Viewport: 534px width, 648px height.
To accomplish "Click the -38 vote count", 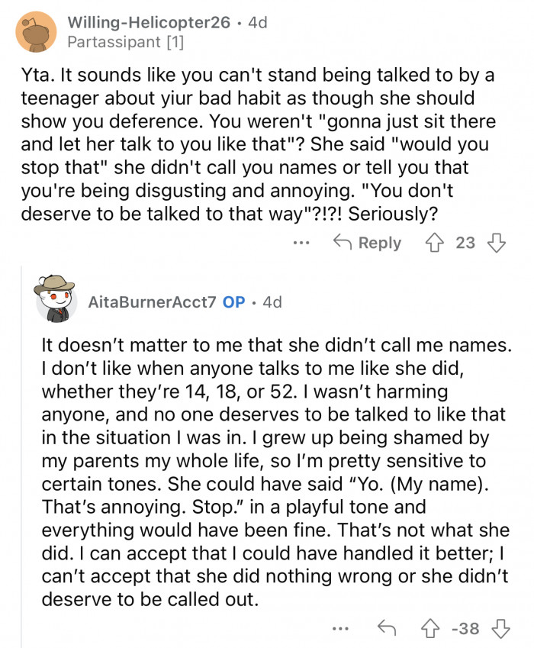I will tap(464, 629).
